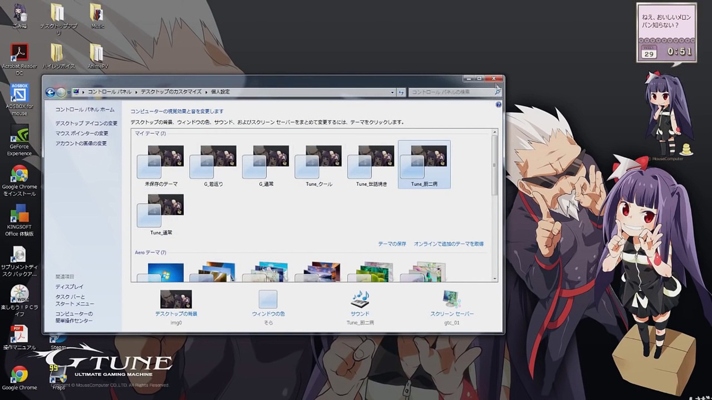The image size is (712, 400).
Task: Select the G_若返り theme
Action: coord(213,165)
